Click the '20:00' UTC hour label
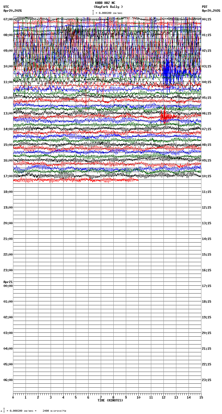The height and width of the screenshot is (414, 222). point(8,223)
